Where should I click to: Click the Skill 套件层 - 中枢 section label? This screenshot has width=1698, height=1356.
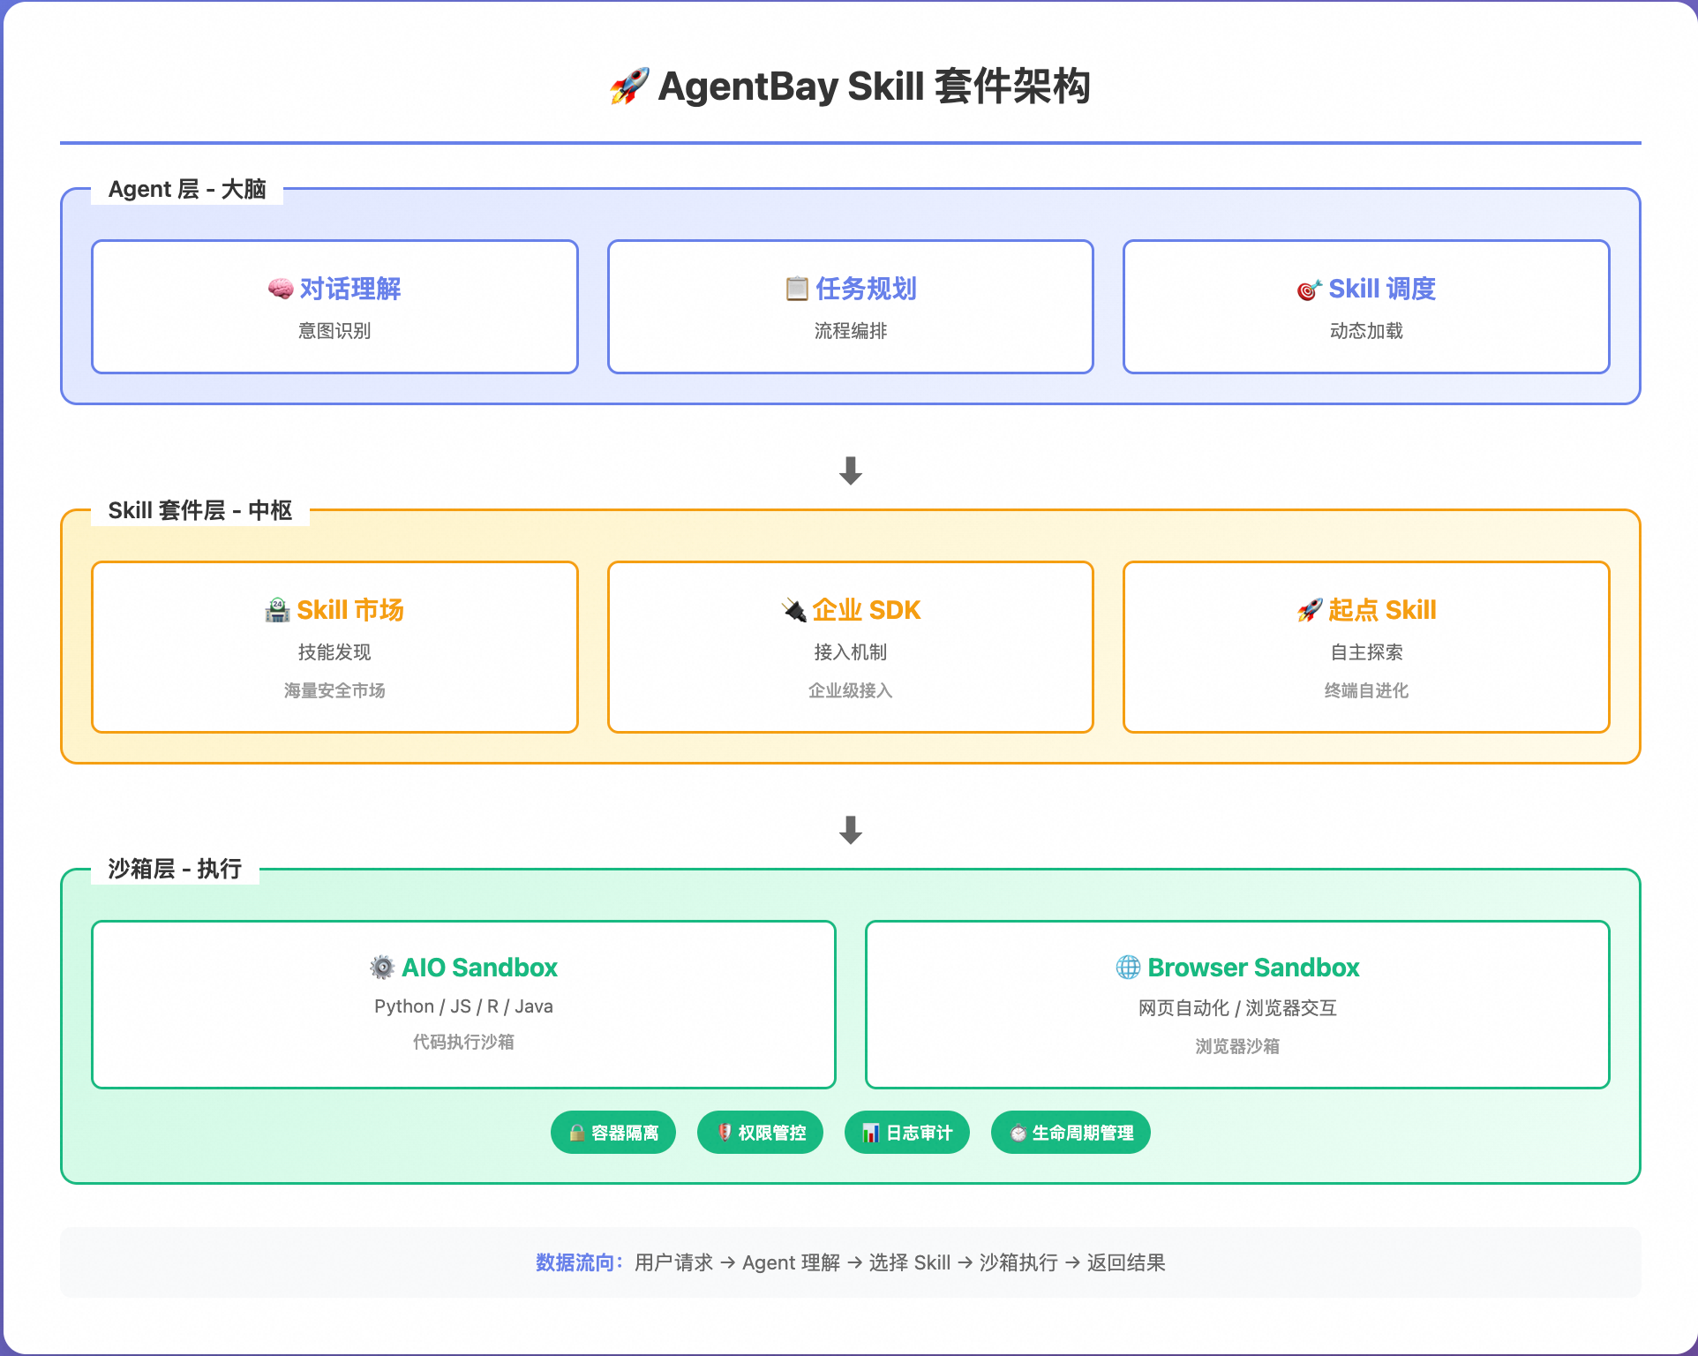(x=200, y=510)
